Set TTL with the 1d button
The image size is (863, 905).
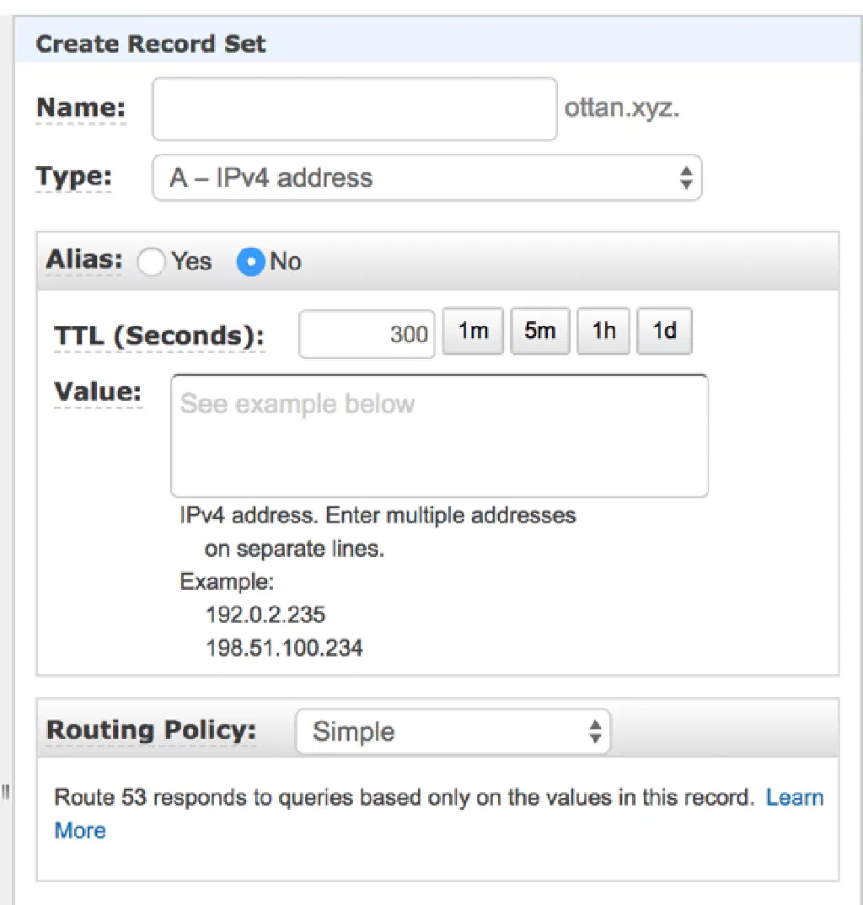pos(664,331)
